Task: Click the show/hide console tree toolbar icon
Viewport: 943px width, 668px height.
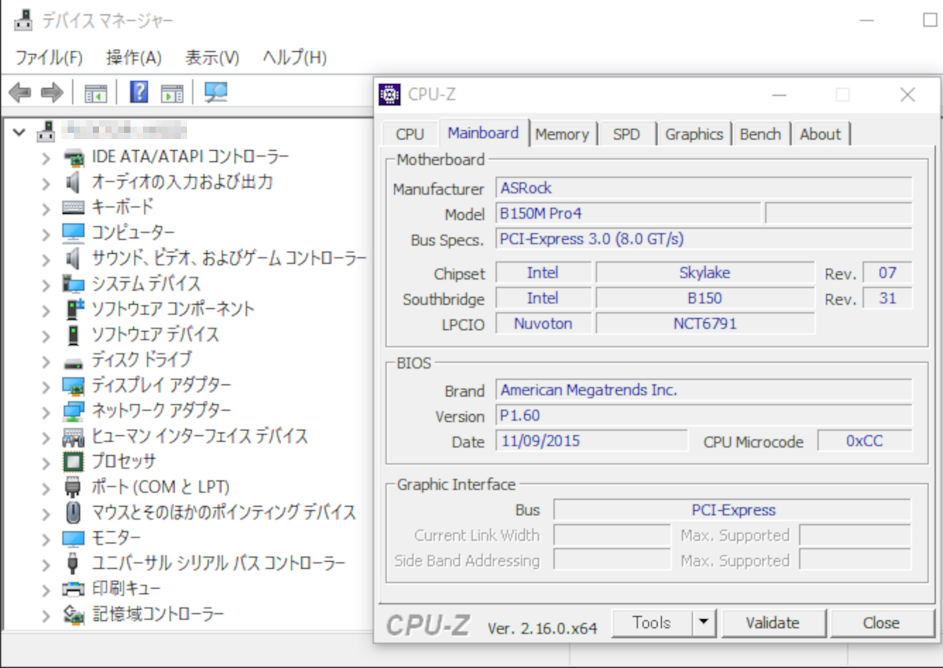Action: click(95, 92)
